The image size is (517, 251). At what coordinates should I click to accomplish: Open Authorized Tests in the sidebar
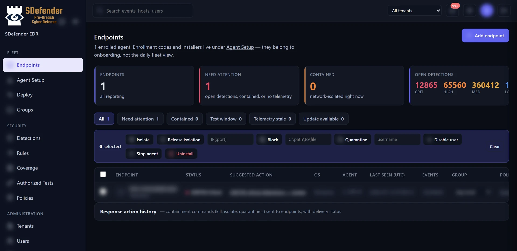click(43, 183)
